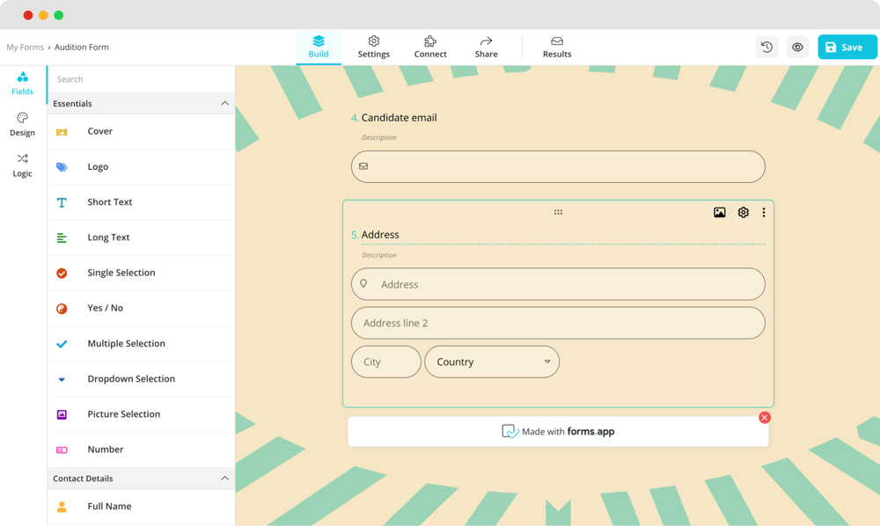
Task: Go to My Forms breadcrumb link
Action: pyautogui.click(x=25, y=47)
